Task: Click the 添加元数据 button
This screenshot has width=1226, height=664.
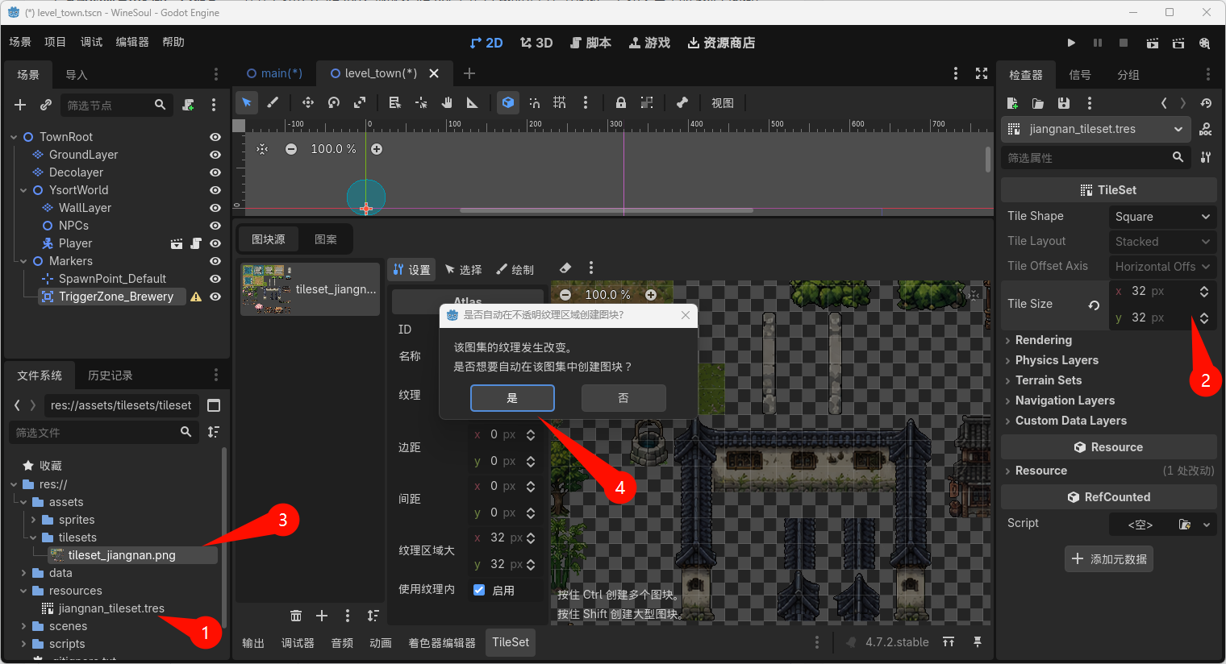Action: 1109,559
